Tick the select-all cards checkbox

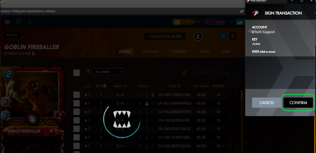coord(76,73)
